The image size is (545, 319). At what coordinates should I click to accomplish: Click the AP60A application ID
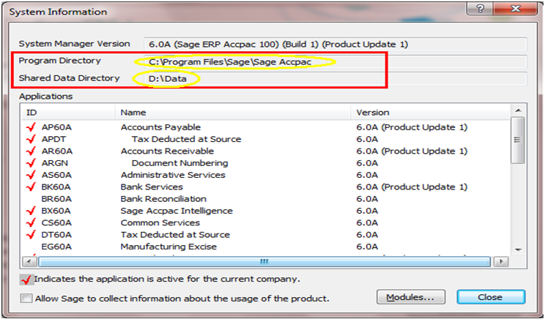click(56, 127)
